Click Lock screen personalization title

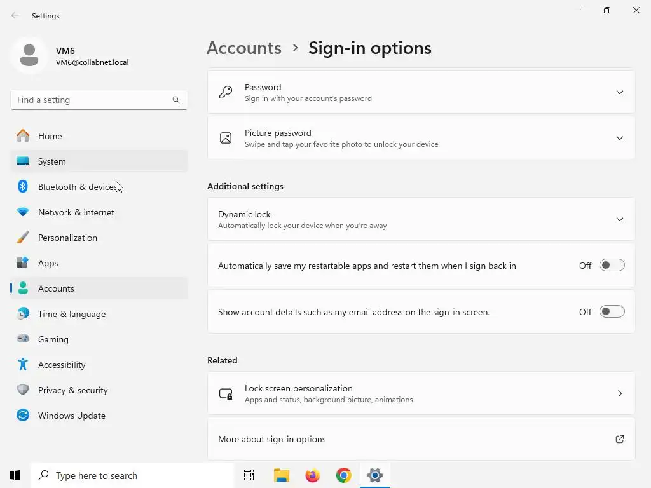click(x=299, y=388)
